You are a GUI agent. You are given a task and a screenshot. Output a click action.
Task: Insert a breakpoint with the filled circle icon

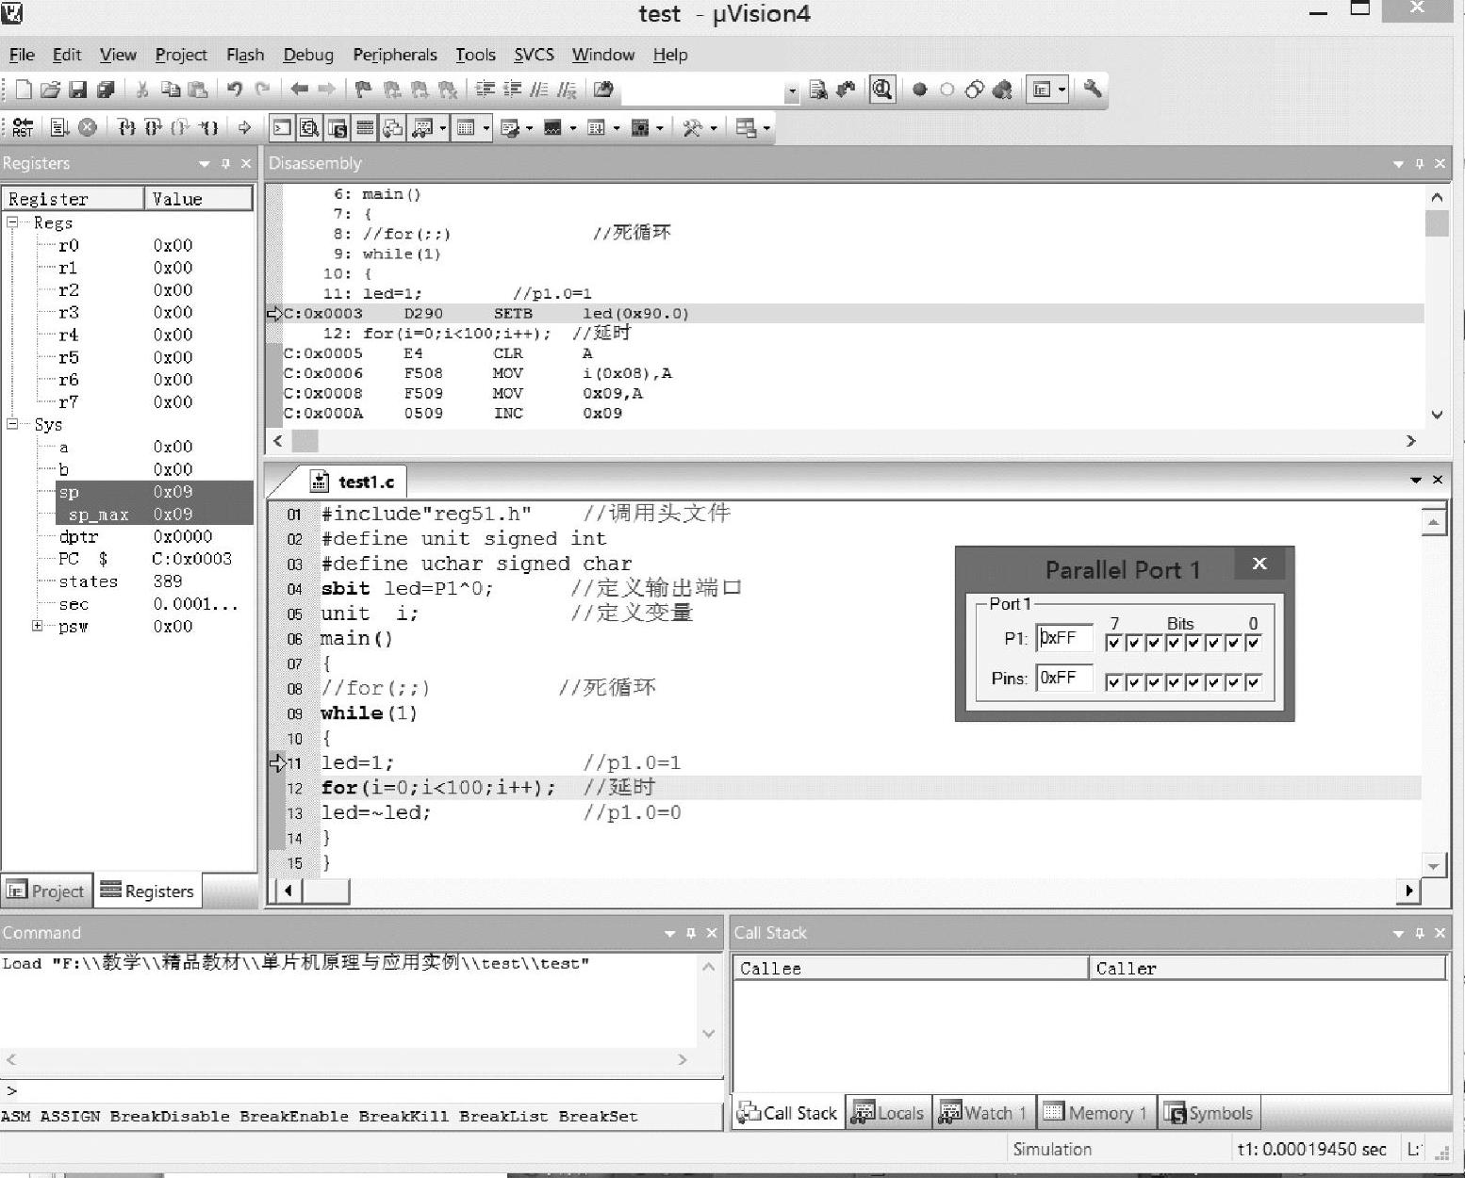(920, 90)
